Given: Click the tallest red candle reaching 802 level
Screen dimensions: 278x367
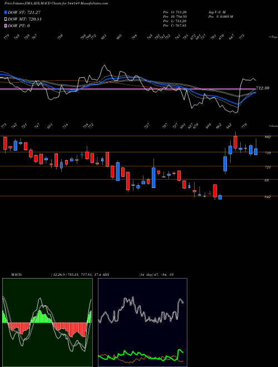Looking at the screenshot, I should [x=235, y=142].
